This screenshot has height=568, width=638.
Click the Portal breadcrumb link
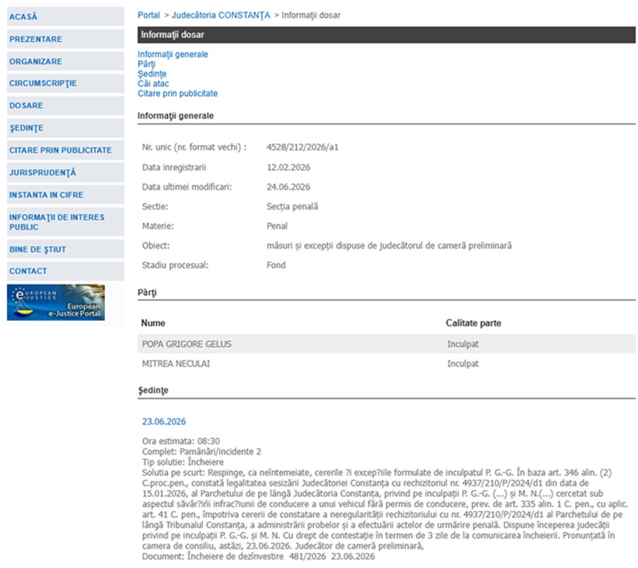(x=149, y=15)
